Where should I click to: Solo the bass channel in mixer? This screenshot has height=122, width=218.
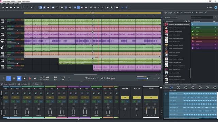coord(13,102)
